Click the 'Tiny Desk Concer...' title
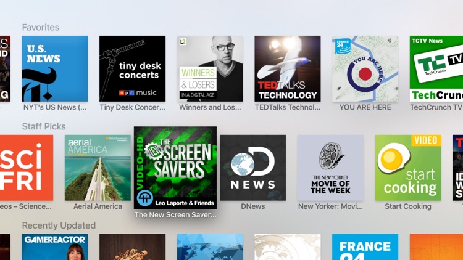This screenshot has height=260, width=463. (x=132, y=107)
